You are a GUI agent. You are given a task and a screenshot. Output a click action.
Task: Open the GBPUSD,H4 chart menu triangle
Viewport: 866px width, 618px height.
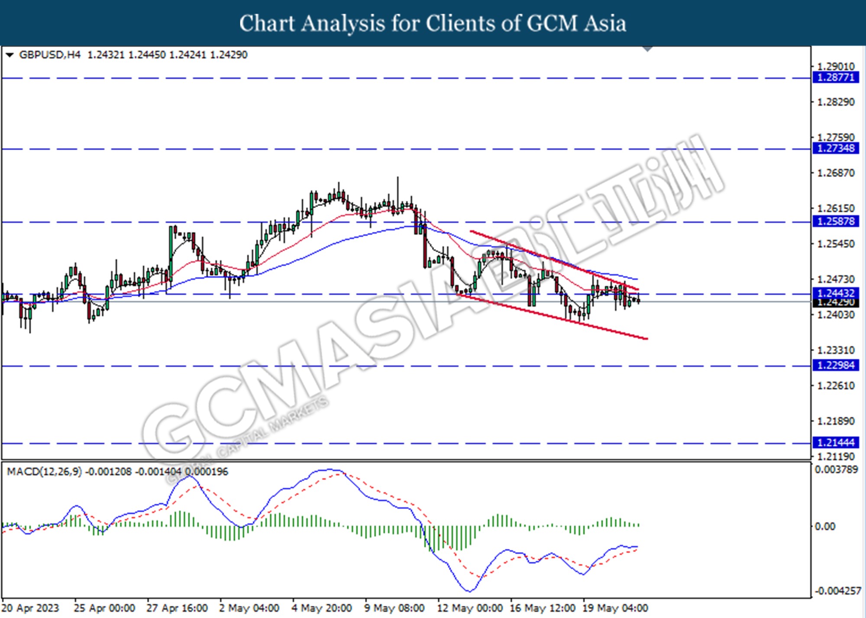(x=10, y=55)
